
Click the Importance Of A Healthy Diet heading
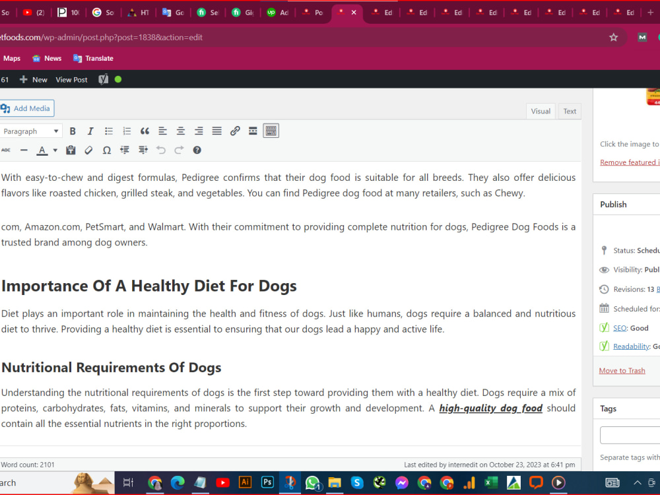[149, 286]
